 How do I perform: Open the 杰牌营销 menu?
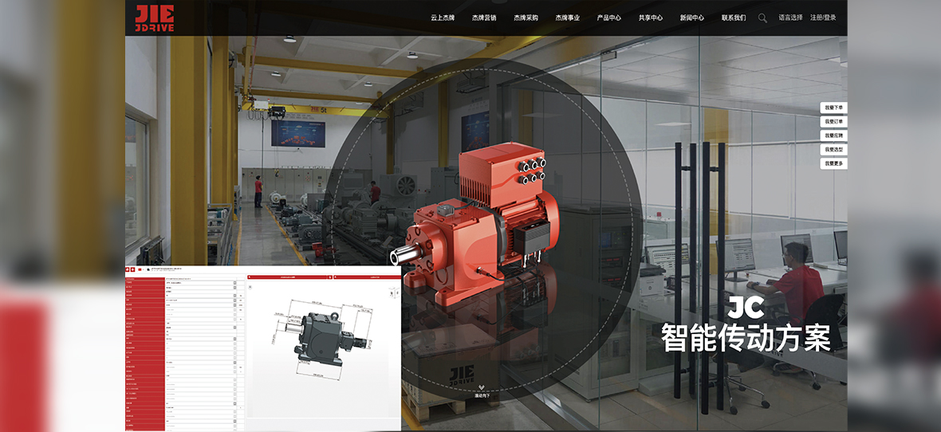coord(483,18)
